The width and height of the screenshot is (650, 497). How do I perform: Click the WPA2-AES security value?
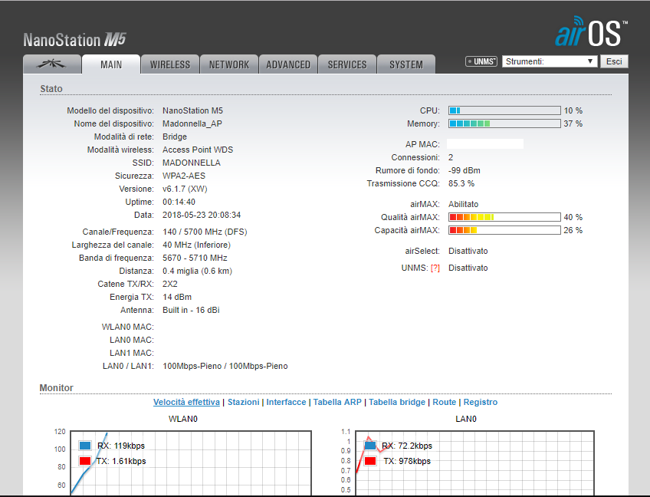(x=184, y=176)
